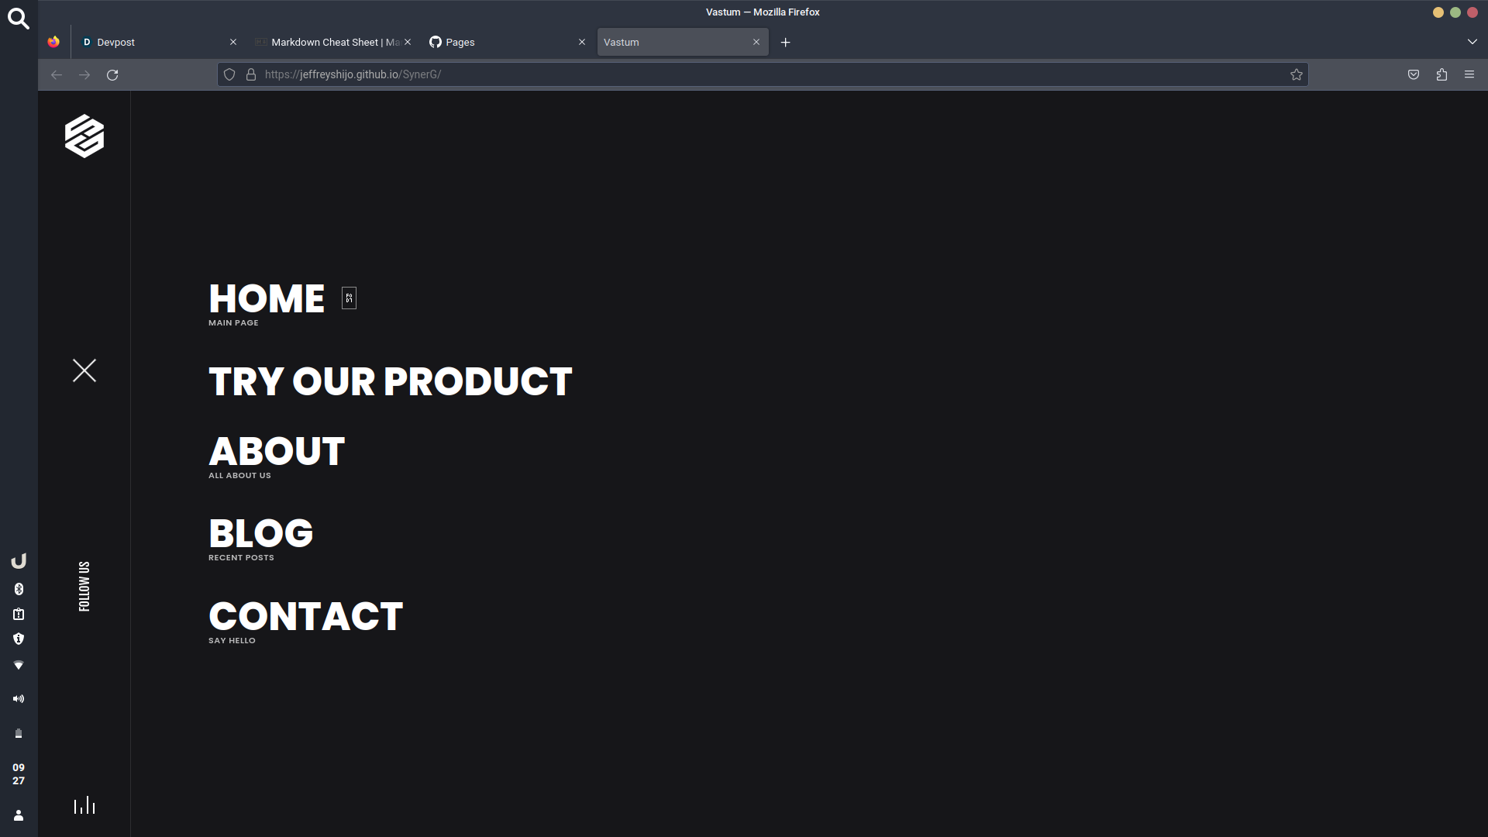The height and width of the screenshot is (837, 1488).
Task: Reload the current page
Action: 112,75
